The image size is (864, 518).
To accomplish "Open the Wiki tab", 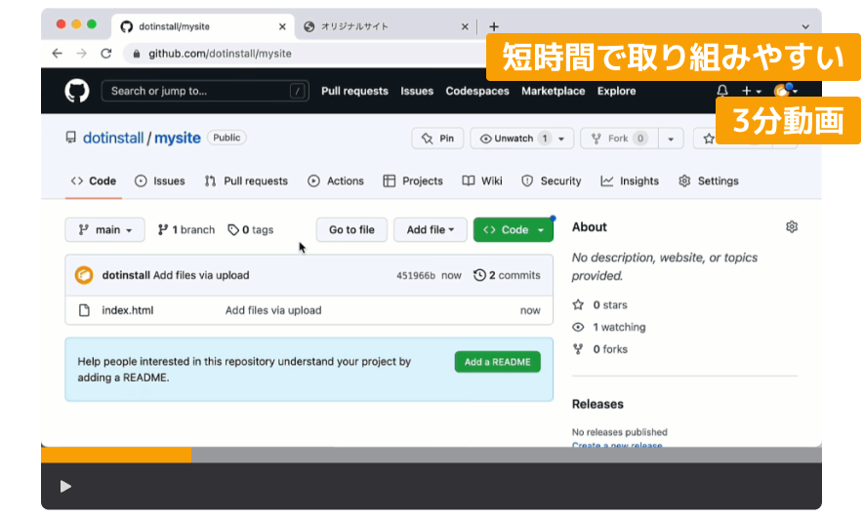I will coord(482,181).
